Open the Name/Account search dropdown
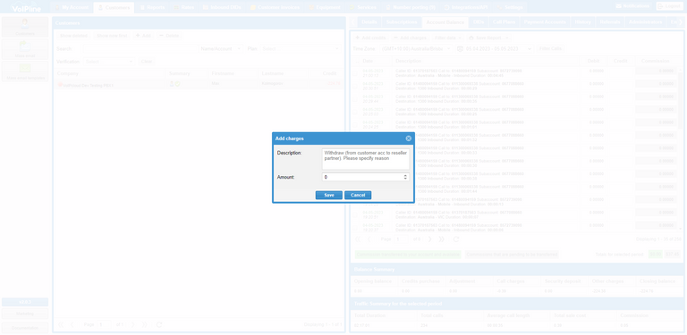This screenshot has height=335, width=687. pos(221,49)
